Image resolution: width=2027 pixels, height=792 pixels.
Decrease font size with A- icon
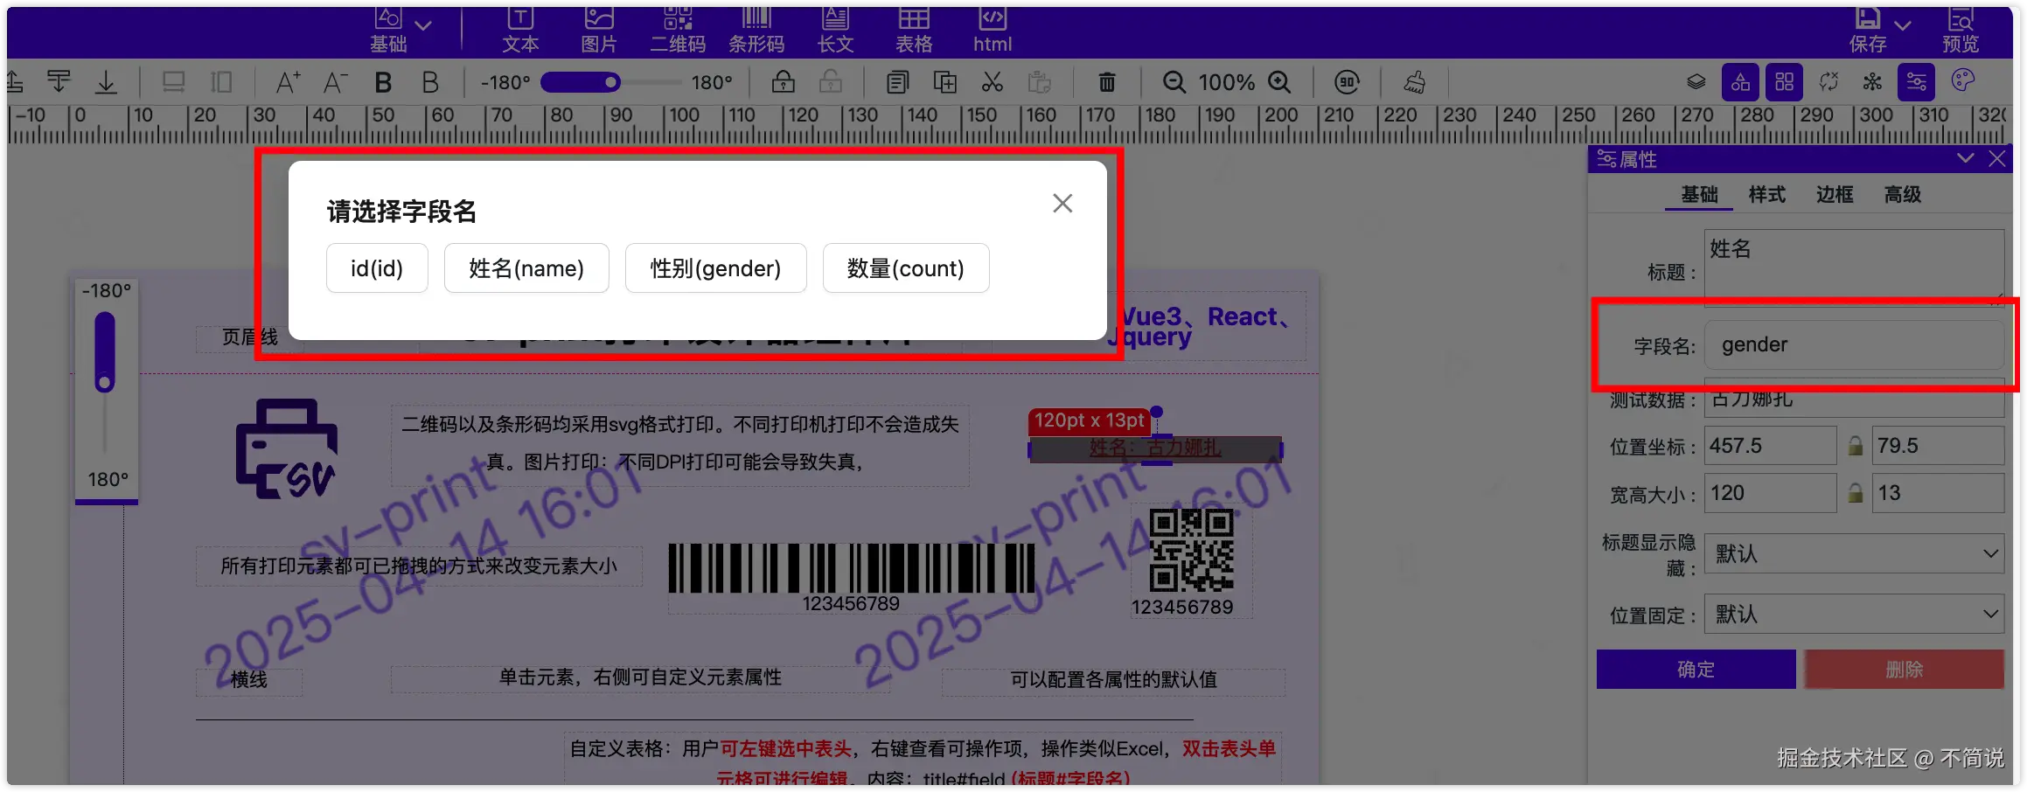(335, 82)
